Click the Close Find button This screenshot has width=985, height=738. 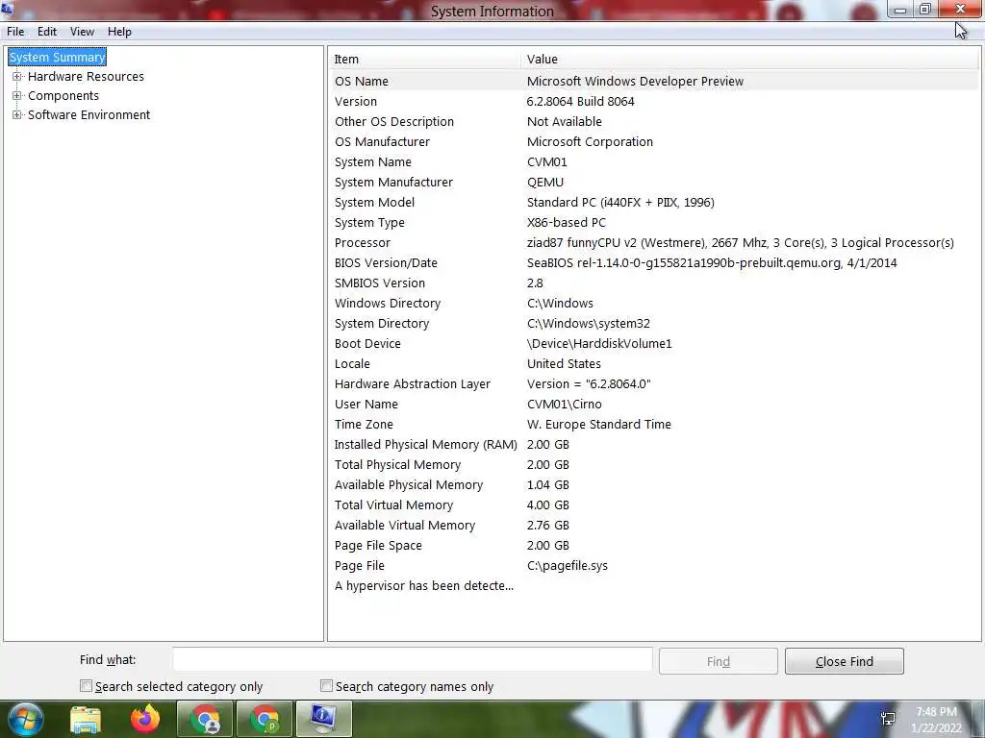[845, 661]
